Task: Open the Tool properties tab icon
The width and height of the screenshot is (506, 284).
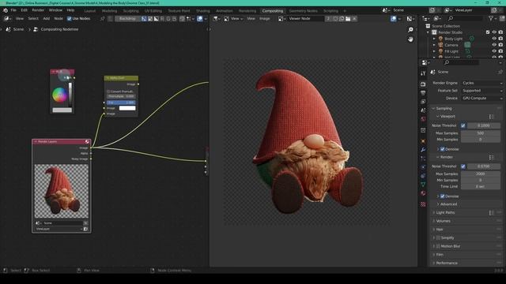Action: (x=423, y=73)
